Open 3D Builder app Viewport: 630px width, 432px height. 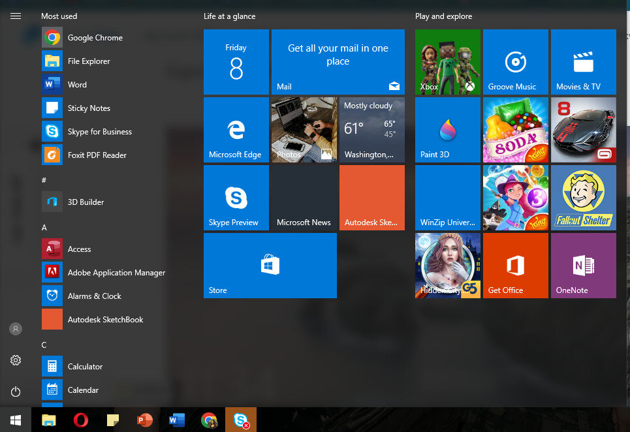(x=104, y=202)
